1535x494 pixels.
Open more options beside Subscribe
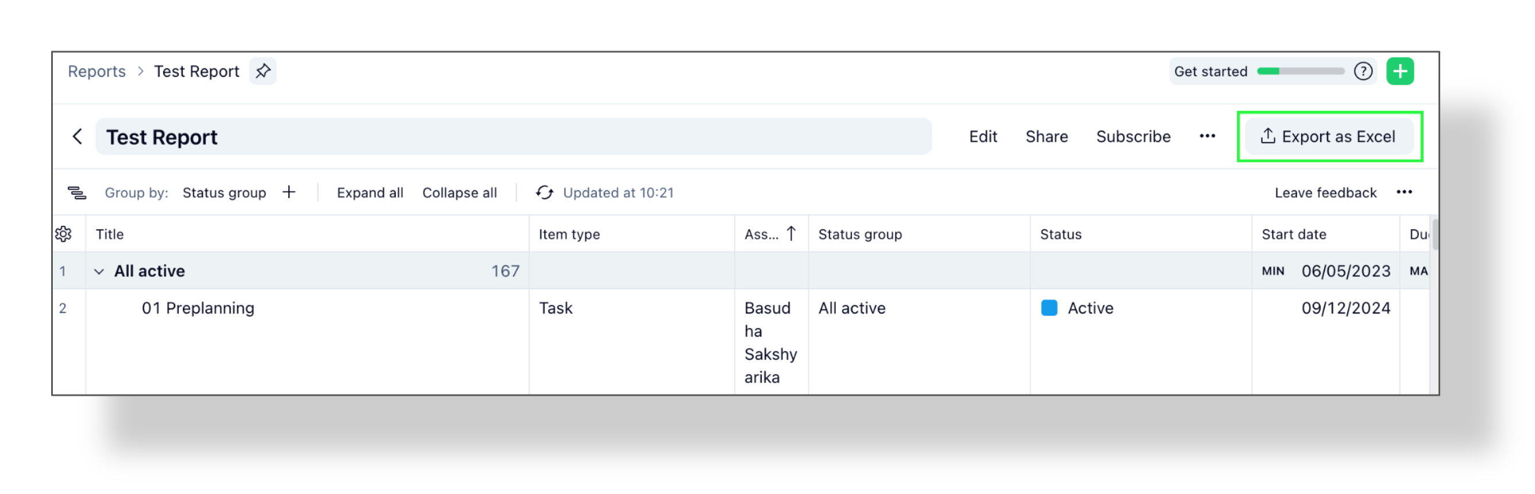[1208, 137]
